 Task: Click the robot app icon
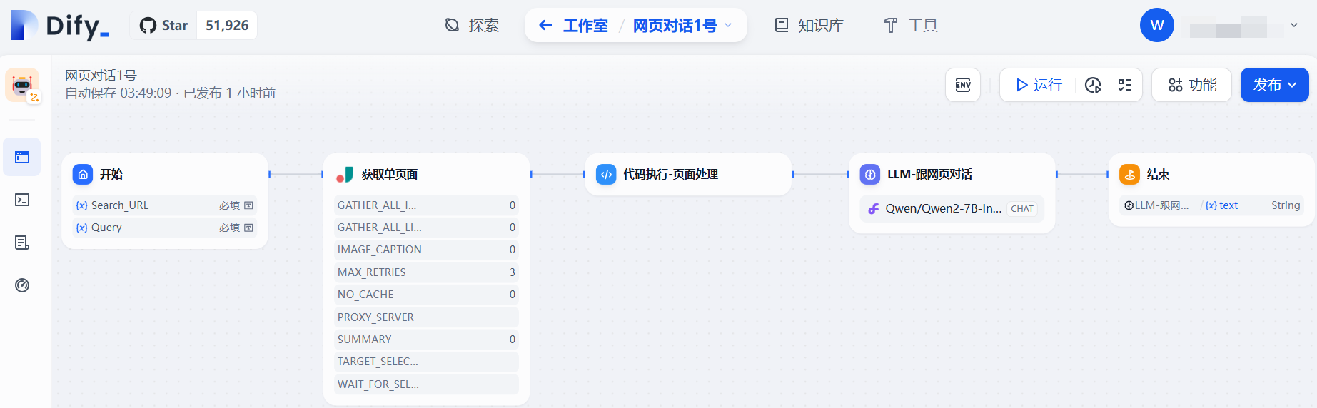(22, 85)
